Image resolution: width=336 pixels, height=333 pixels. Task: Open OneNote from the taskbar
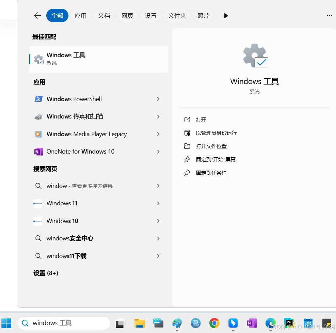(x=252, y=323)
